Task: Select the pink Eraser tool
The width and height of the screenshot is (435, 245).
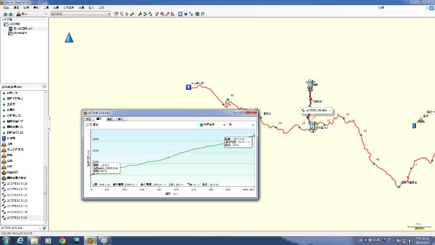Action: point(167,14)
